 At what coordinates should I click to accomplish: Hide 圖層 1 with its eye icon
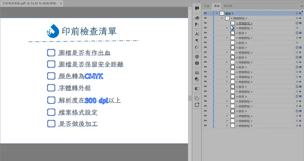(205, 13)
